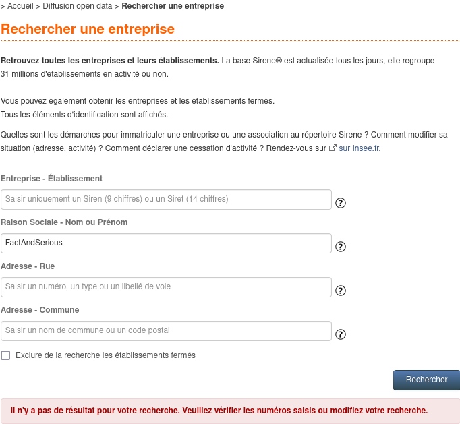Click current breadcrumb 'Rechercher une entreprise'
The height and width of the screenshot is (424, 460).
[173, 6]
